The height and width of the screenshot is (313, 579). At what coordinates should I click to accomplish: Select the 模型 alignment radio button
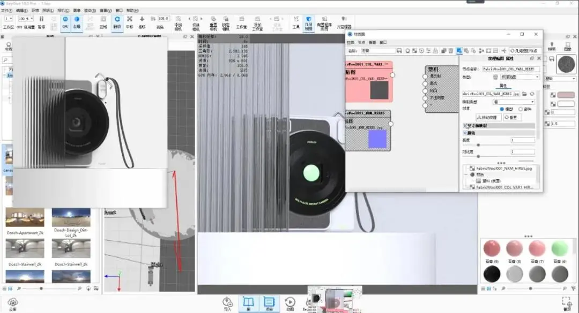click(x=502, y=109)
